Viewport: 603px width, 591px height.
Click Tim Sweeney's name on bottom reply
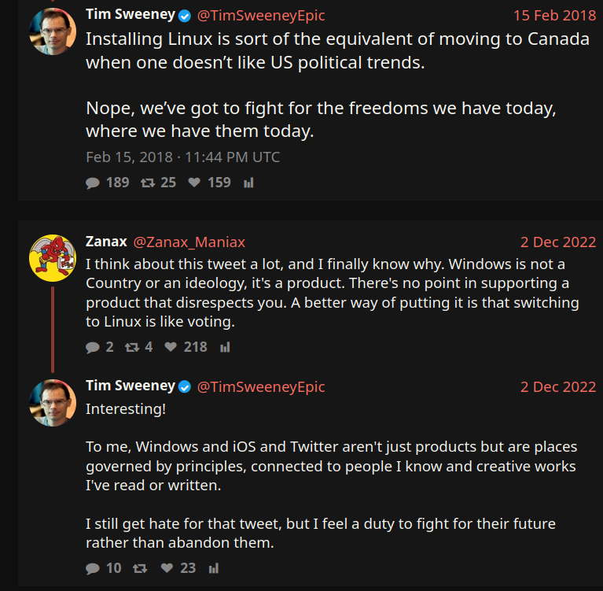130,386
